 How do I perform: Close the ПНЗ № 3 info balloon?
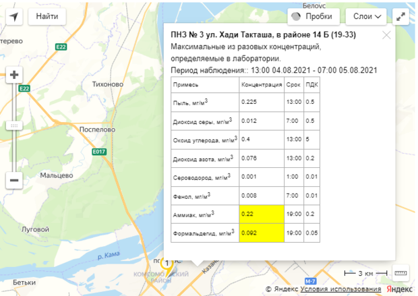click(x=386, y=35)
